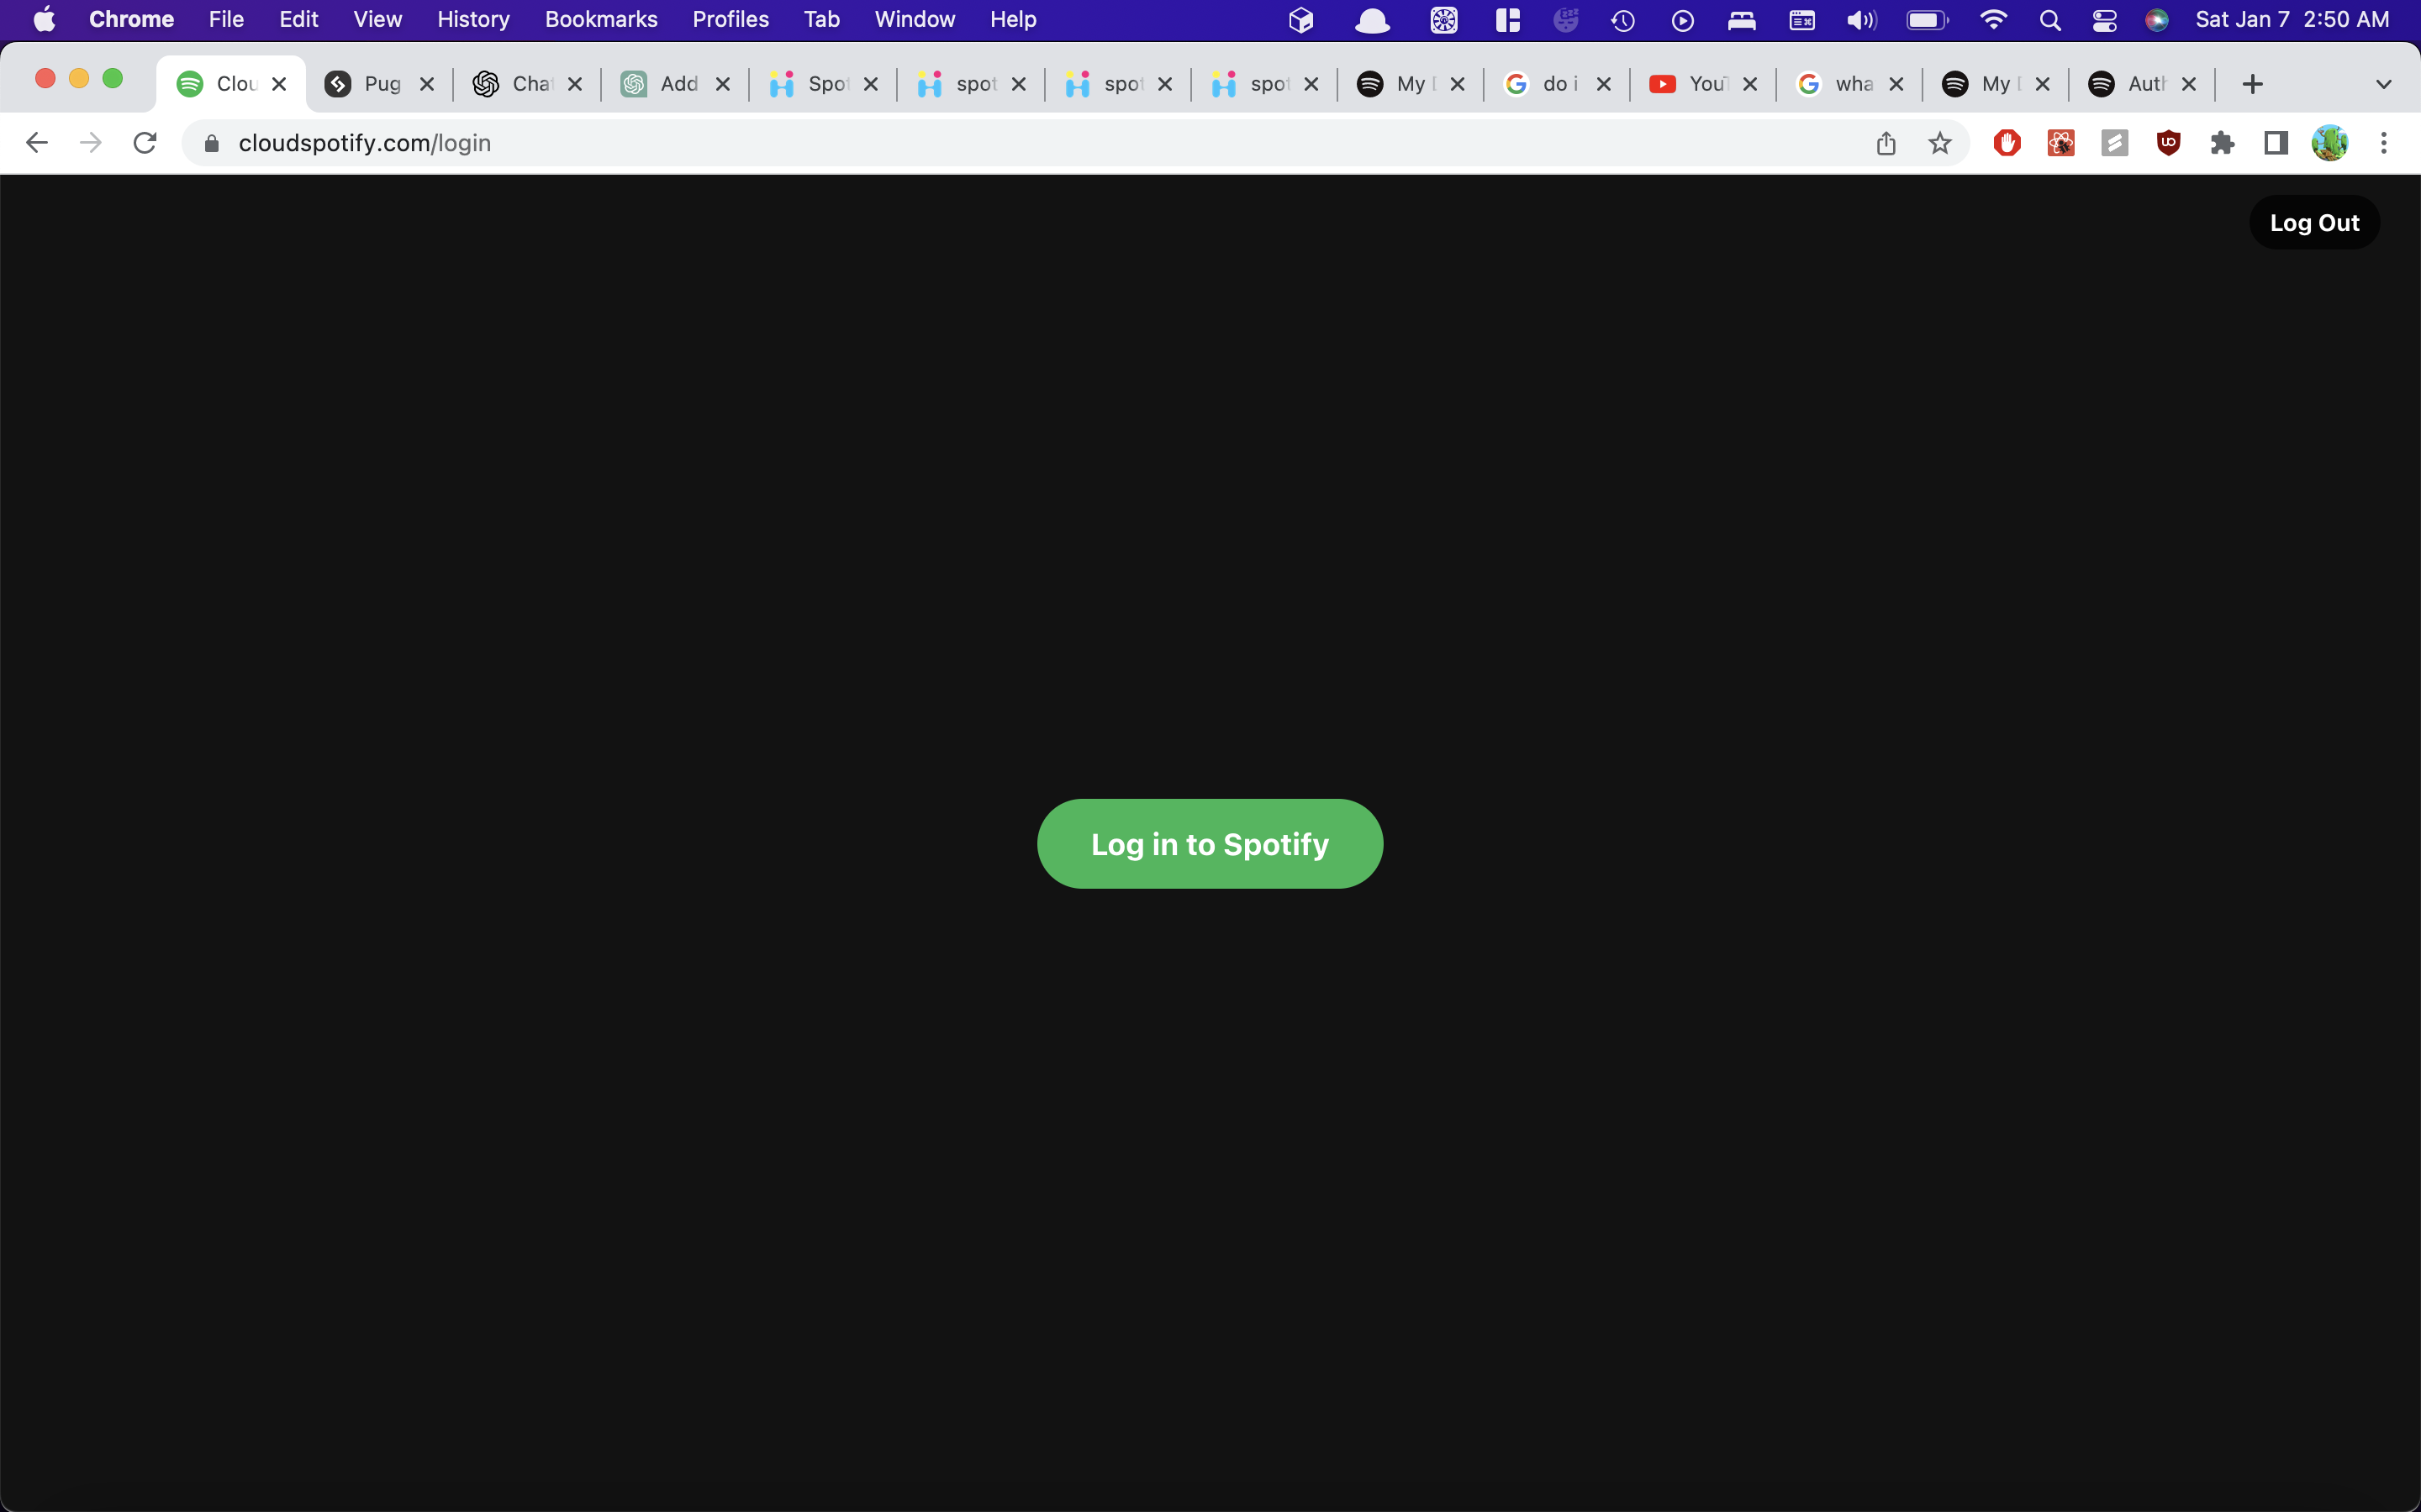Activate Siri from the menu bar
This screenshot has height=1512, width=2421.
tap(2157, 19)
